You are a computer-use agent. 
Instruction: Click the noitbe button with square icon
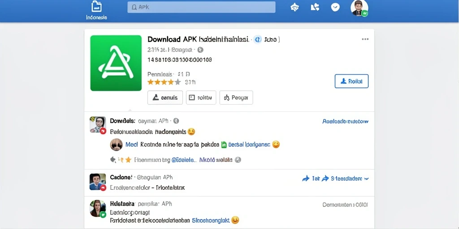pyautogui.click(x=201, y=98)
